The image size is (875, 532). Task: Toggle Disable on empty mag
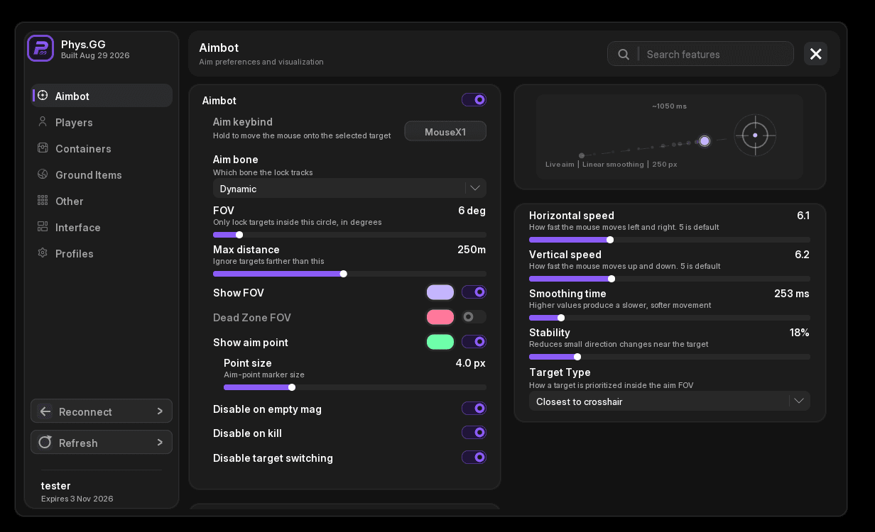[x=474, y=409]
